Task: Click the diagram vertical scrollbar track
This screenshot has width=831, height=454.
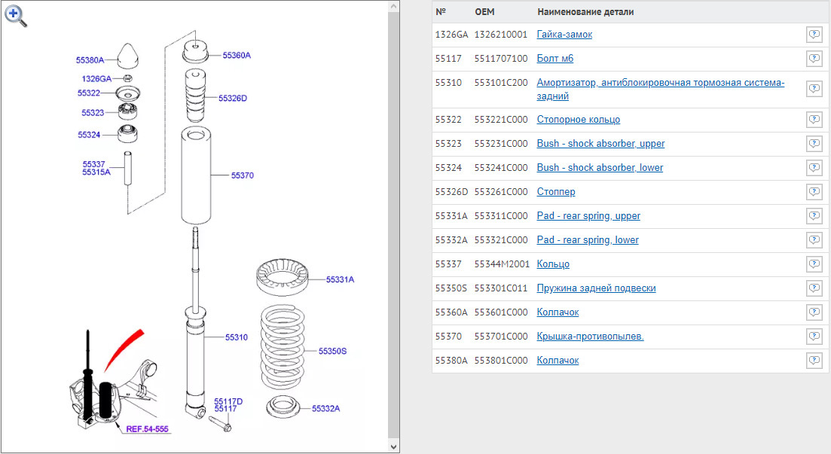Action: pos(393,227)
